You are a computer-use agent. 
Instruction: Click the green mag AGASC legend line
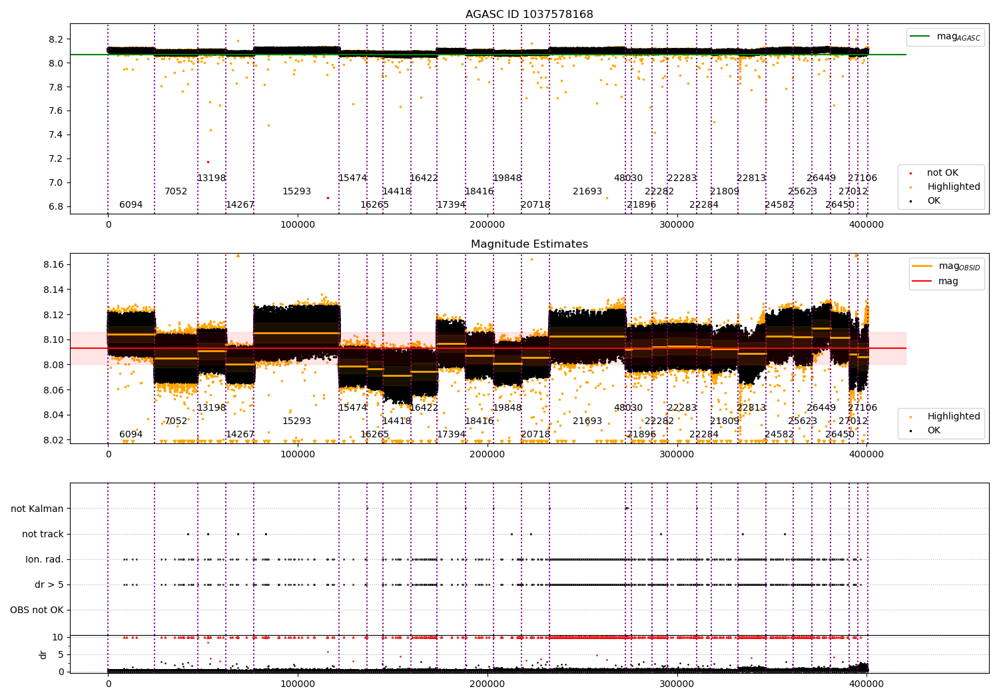tap(920, 37)
